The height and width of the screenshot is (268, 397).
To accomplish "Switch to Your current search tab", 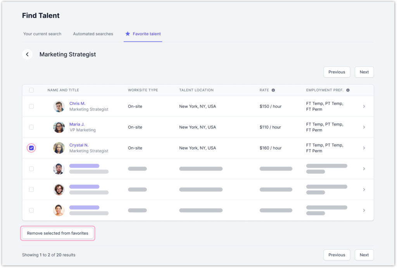I will 42,34.
